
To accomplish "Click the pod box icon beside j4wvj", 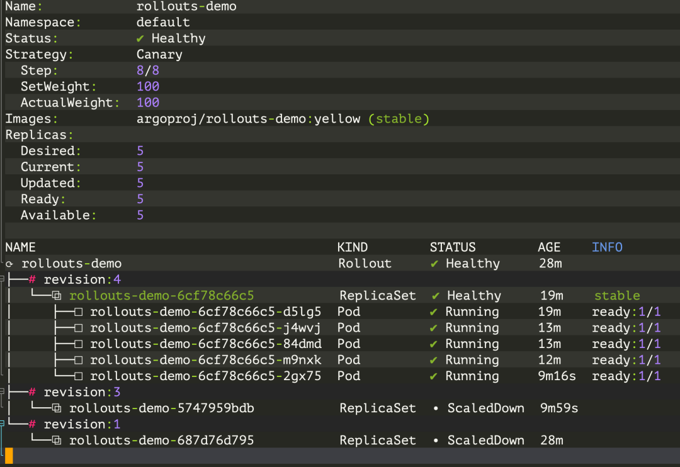I will pos(78,328).
